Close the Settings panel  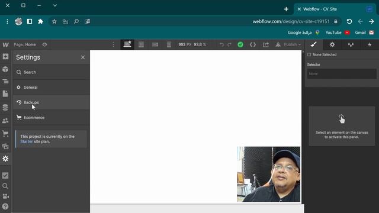(x=83, y=57)
